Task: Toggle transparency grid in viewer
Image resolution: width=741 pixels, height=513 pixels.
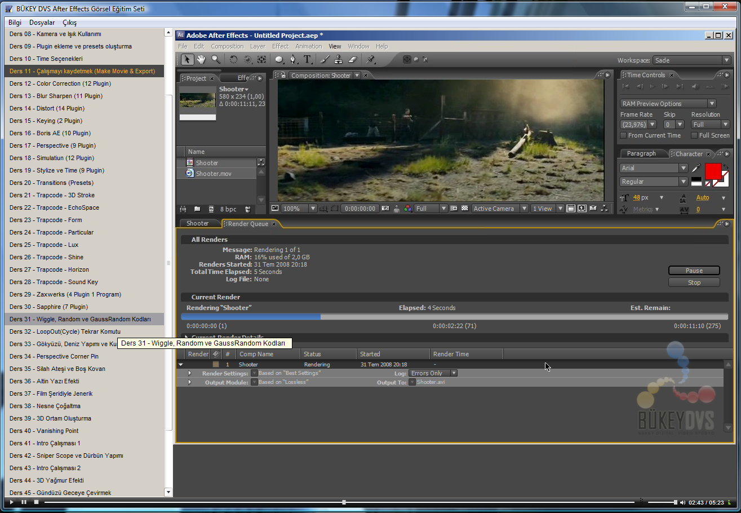Action: (465, 209)
